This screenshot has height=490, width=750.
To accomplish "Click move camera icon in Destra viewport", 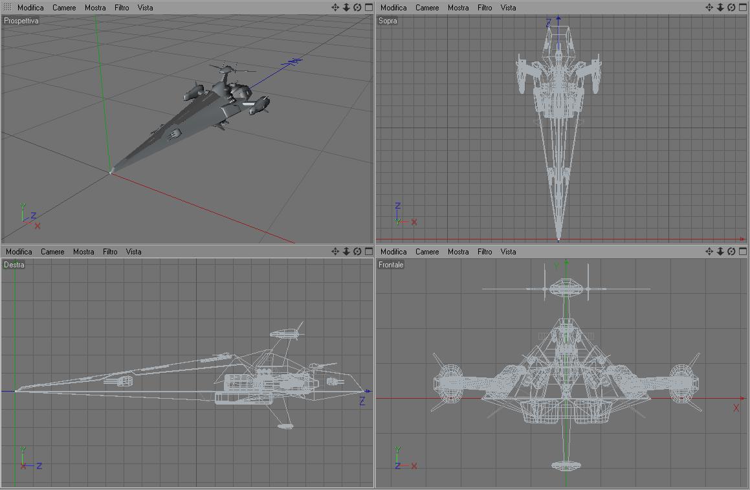I will coord(335,251).
